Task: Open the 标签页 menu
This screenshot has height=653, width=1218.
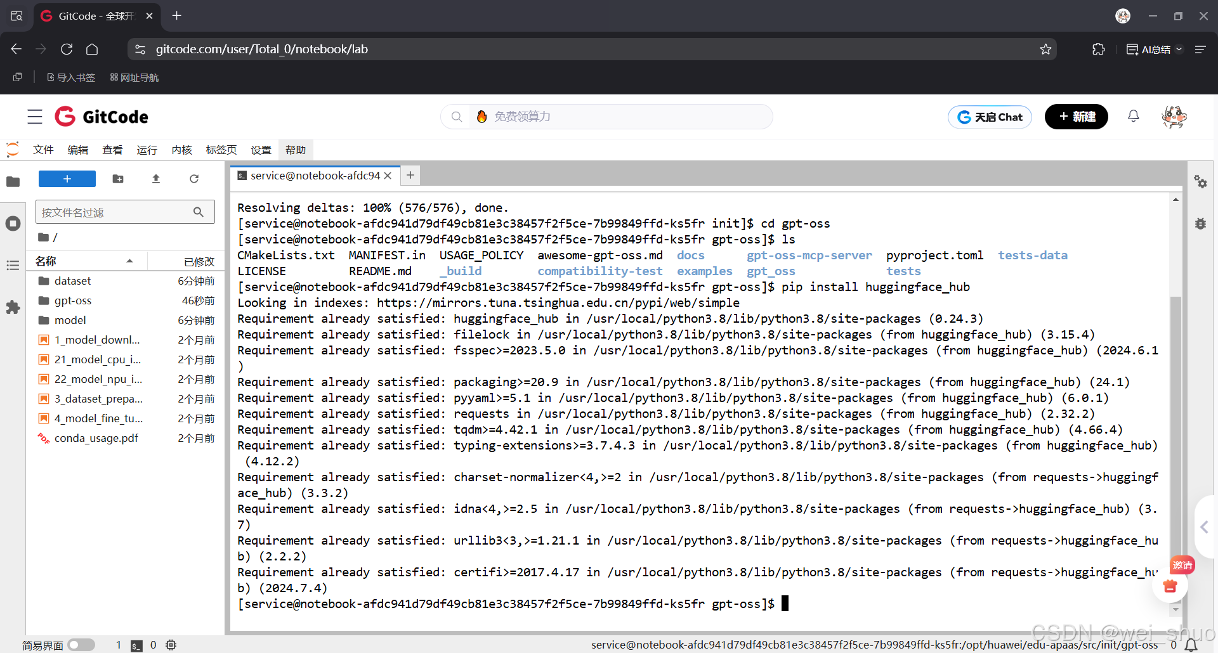Action: pos(221,150)
